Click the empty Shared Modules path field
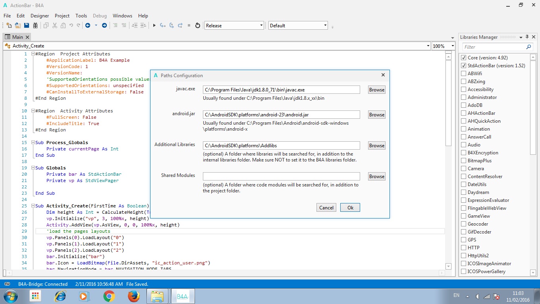The image size is (540, 304). point(282,177)
